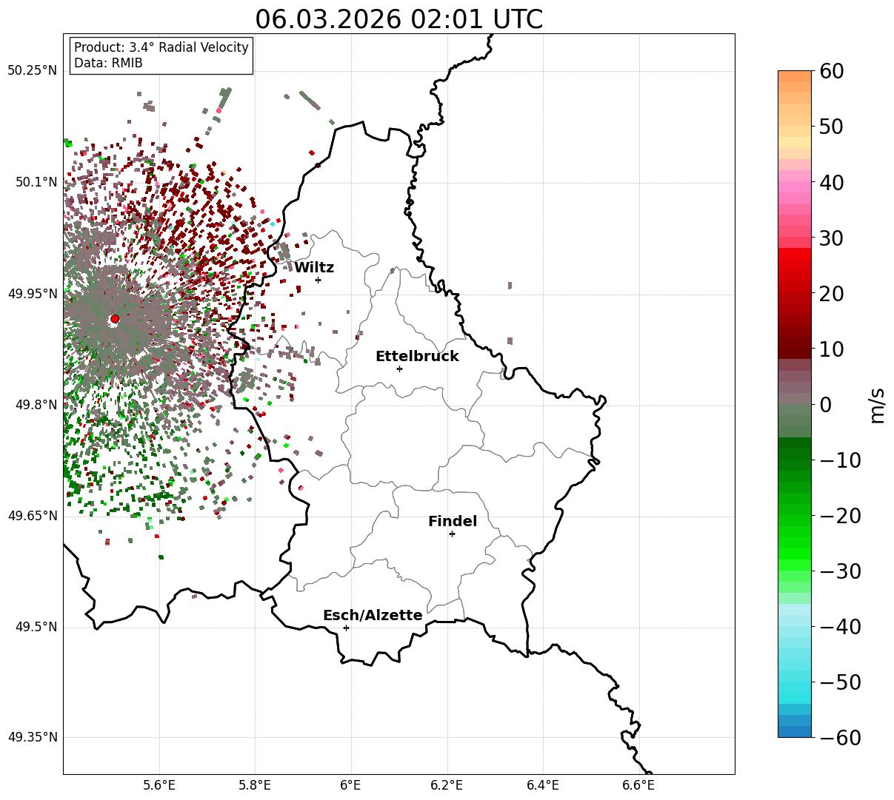Click the 6.4°E longitude label
Screen dimensions: 894x800
(543, 786)
